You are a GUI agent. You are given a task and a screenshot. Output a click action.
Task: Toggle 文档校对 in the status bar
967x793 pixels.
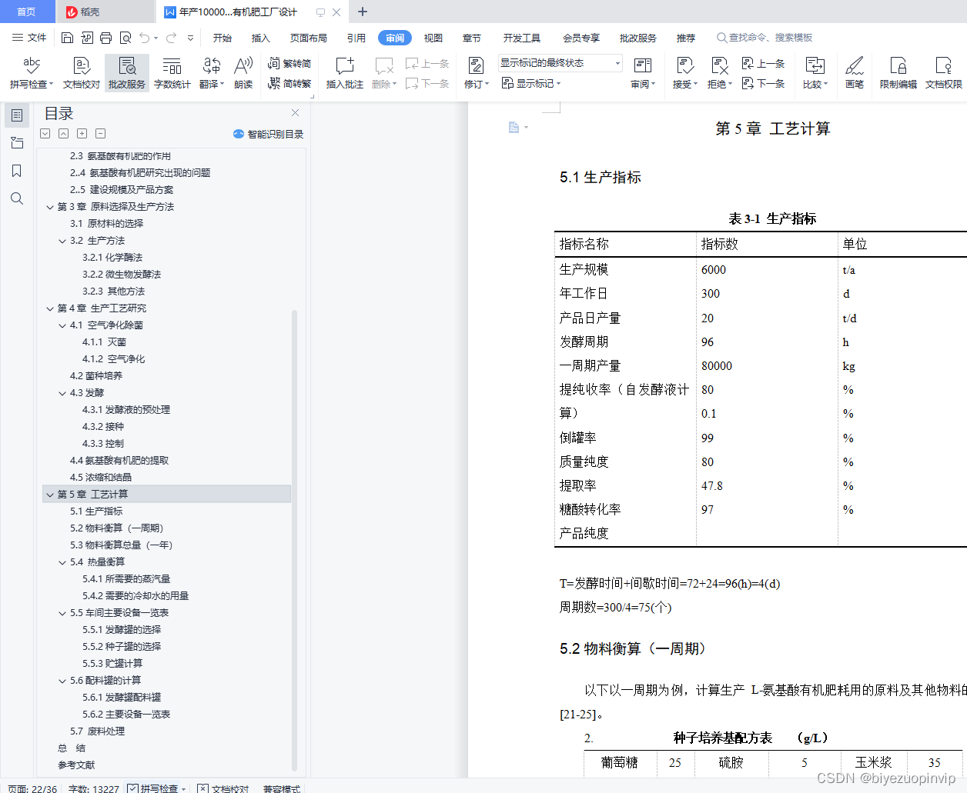[223, 788]
